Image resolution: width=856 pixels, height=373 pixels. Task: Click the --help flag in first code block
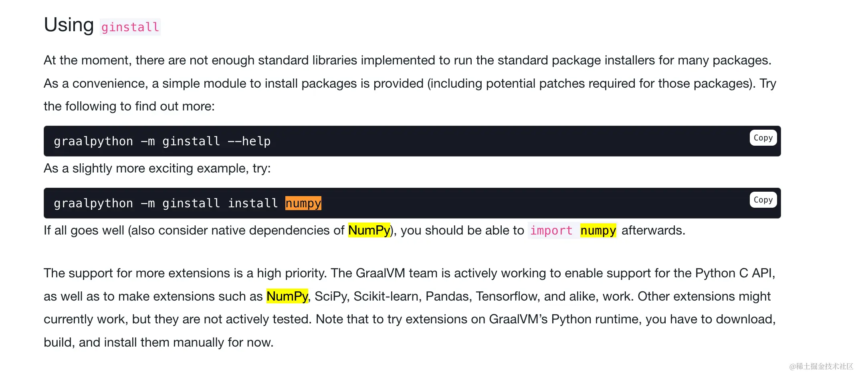(x=249, y=141)
